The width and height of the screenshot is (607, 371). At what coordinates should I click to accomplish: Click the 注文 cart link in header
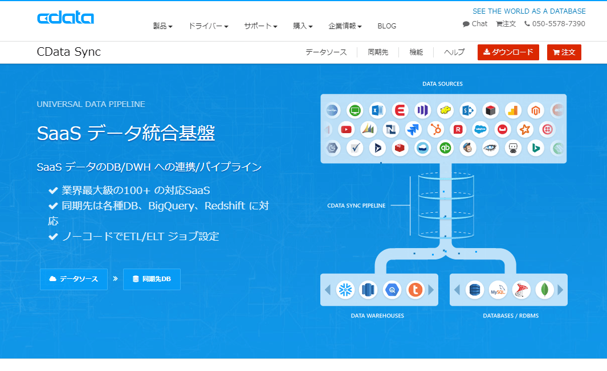tap(506, 23)
